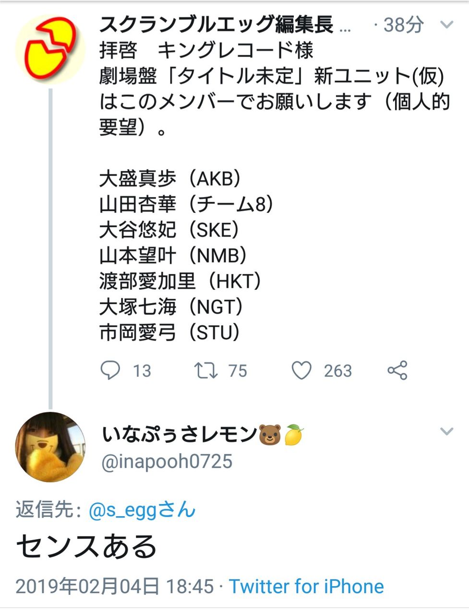469x614 pixels.
Task: Open the @s_egg mention link
Action: 142,509
